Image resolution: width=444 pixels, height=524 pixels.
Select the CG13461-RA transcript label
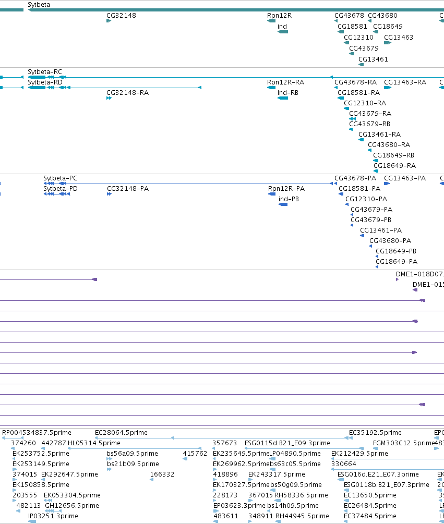point(379,135)
